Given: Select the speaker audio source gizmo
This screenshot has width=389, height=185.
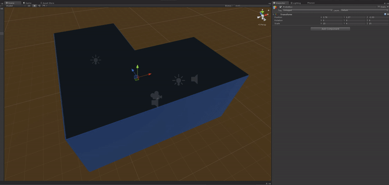Looking at the screenshot, I should tap(194, 79).
